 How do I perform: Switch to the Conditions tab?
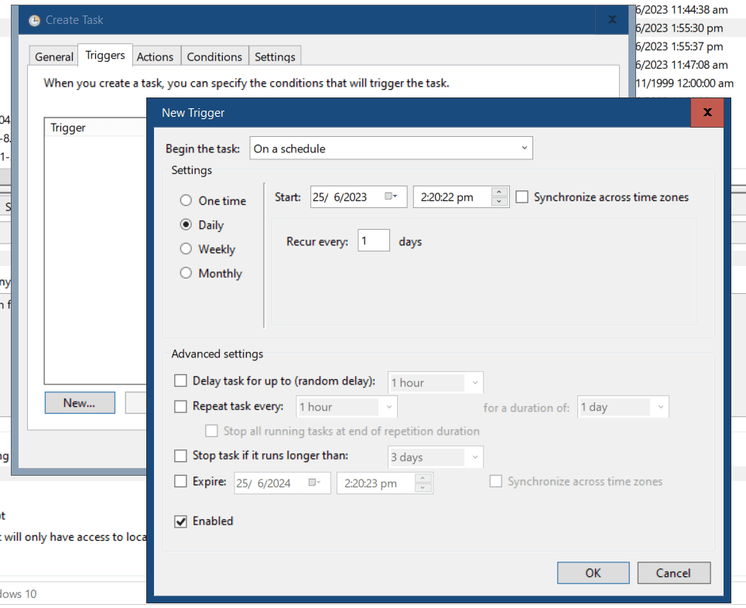click(x=214, y=56)
